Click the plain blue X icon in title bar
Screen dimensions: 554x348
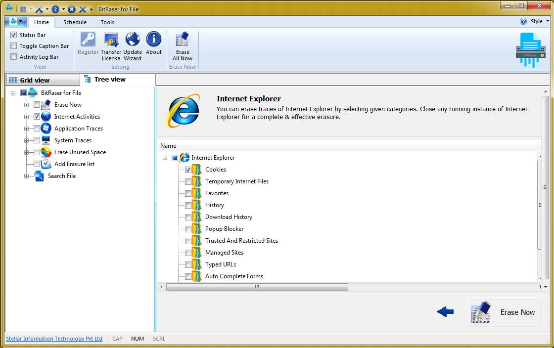82,9
